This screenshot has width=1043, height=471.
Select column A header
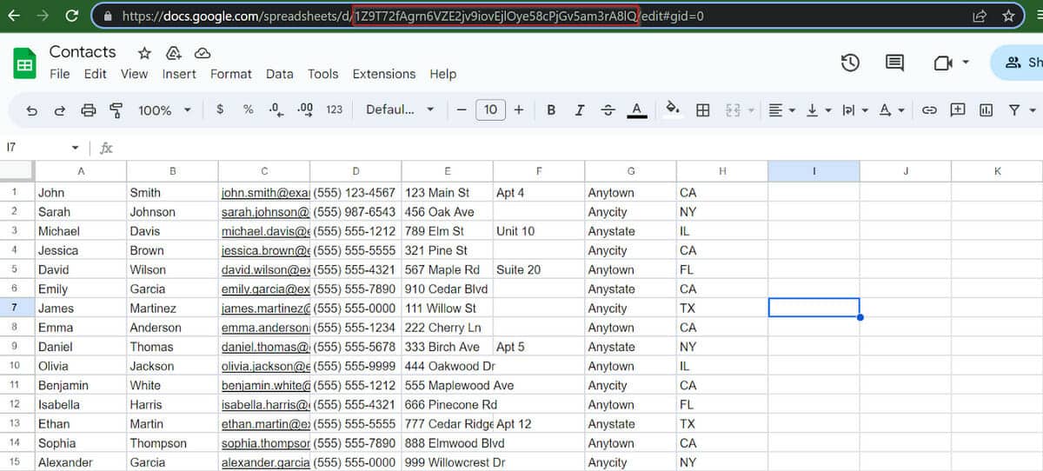[81, 171]
